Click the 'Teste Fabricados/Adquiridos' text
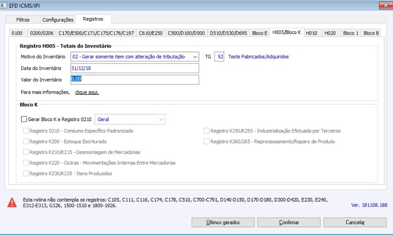Screen dimensions: 393x235 [x=258, y=57]
